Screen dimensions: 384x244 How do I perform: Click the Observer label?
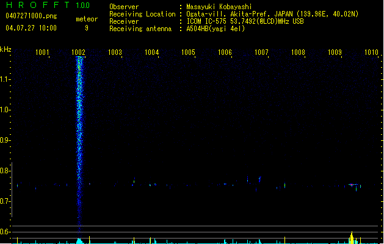coord(124,7)
